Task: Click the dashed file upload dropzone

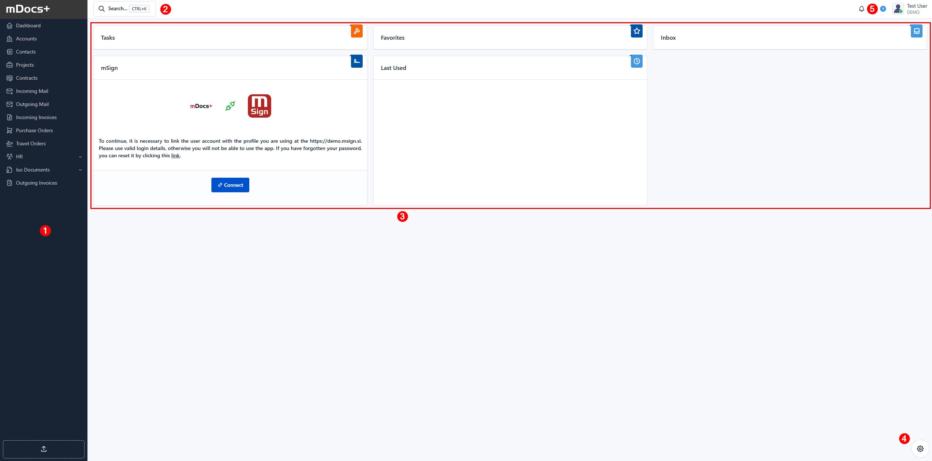Action: pos(44,449)
